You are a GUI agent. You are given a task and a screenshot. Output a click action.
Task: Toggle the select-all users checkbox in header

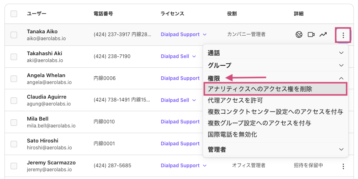[x=14, y=14]
